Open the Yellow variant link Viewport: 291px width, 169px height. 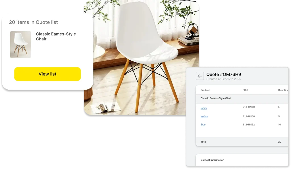point(204,116)
